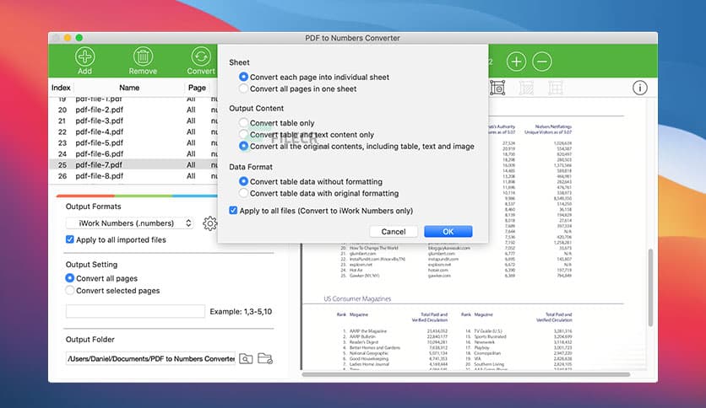Toggle Apply to all files checkbox
The height and width of the screenshot is (408, 706).
pos(233,210)
